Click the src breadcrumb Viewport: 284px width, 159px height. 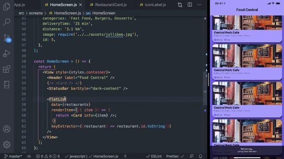21,13
